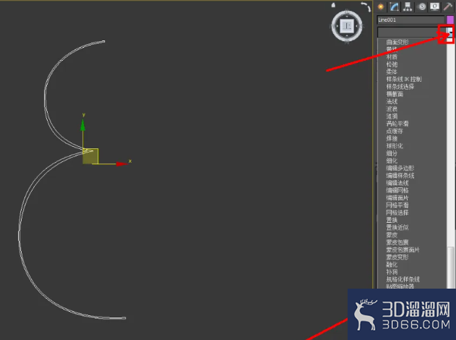Apply the 置换近似 modifier
The height and width of the screenshot is (340, 456).
tap(397, 228)
